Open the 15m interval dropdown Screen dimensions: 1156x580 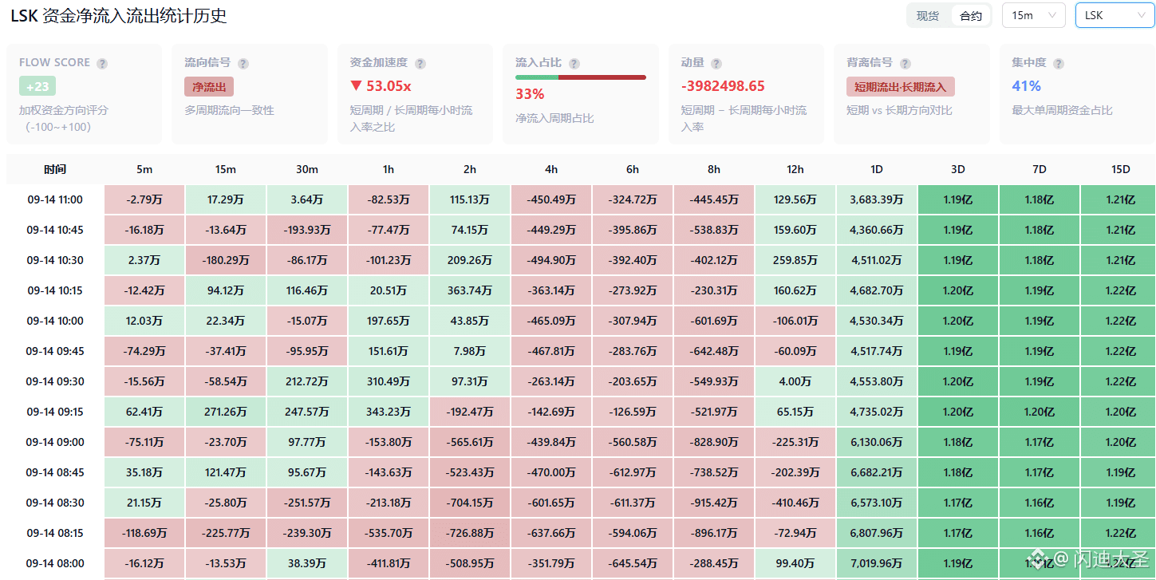tap(1033, 15)
